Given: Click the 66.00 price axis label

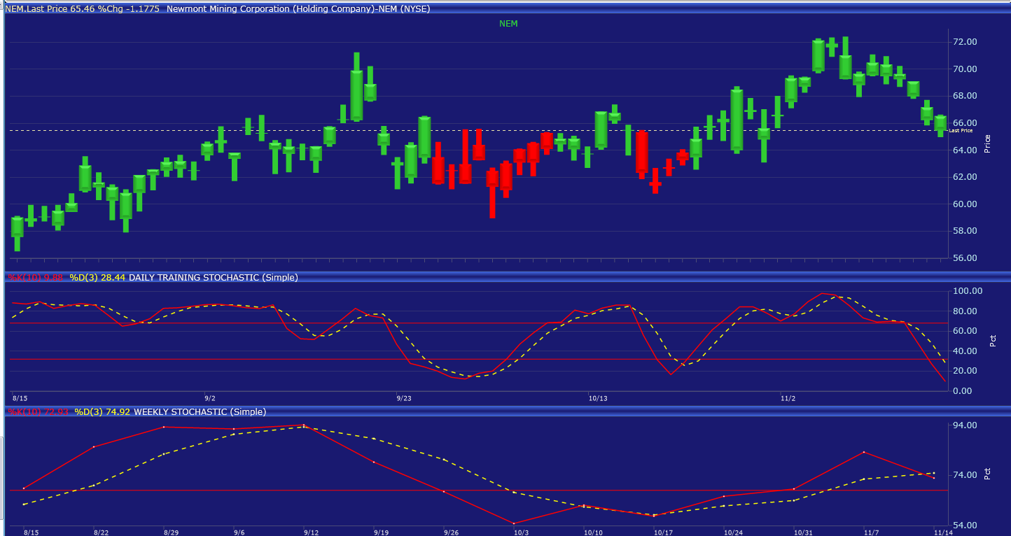Looking at the screenshot, I should 965,123.
